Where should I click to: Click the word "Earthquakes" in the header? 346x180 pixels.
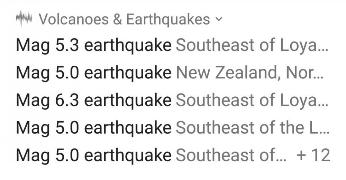click(168, 19)
